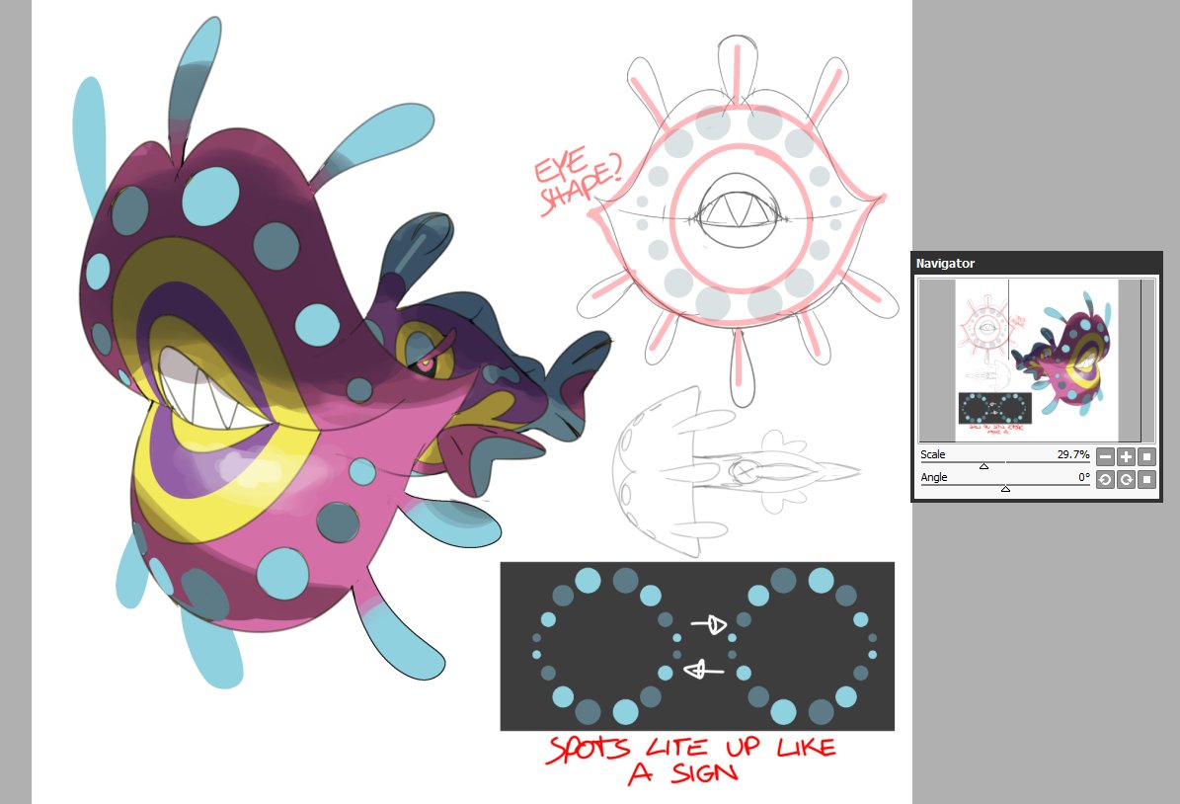Rotate canvas counterclockwise in Navigator

[x=1105, y=480]
